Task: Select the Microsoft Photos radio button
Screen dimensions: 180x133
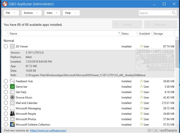Action: 6,119
